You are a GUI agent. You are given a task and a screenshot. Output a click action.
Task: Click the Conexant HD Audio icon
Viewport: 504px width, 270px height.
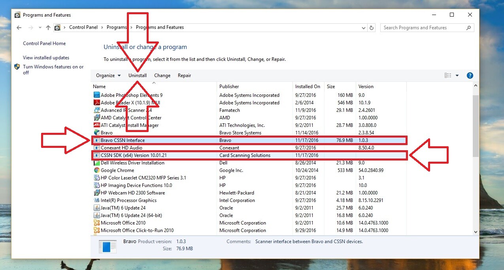pyautogui.click(x=97, y=148)
